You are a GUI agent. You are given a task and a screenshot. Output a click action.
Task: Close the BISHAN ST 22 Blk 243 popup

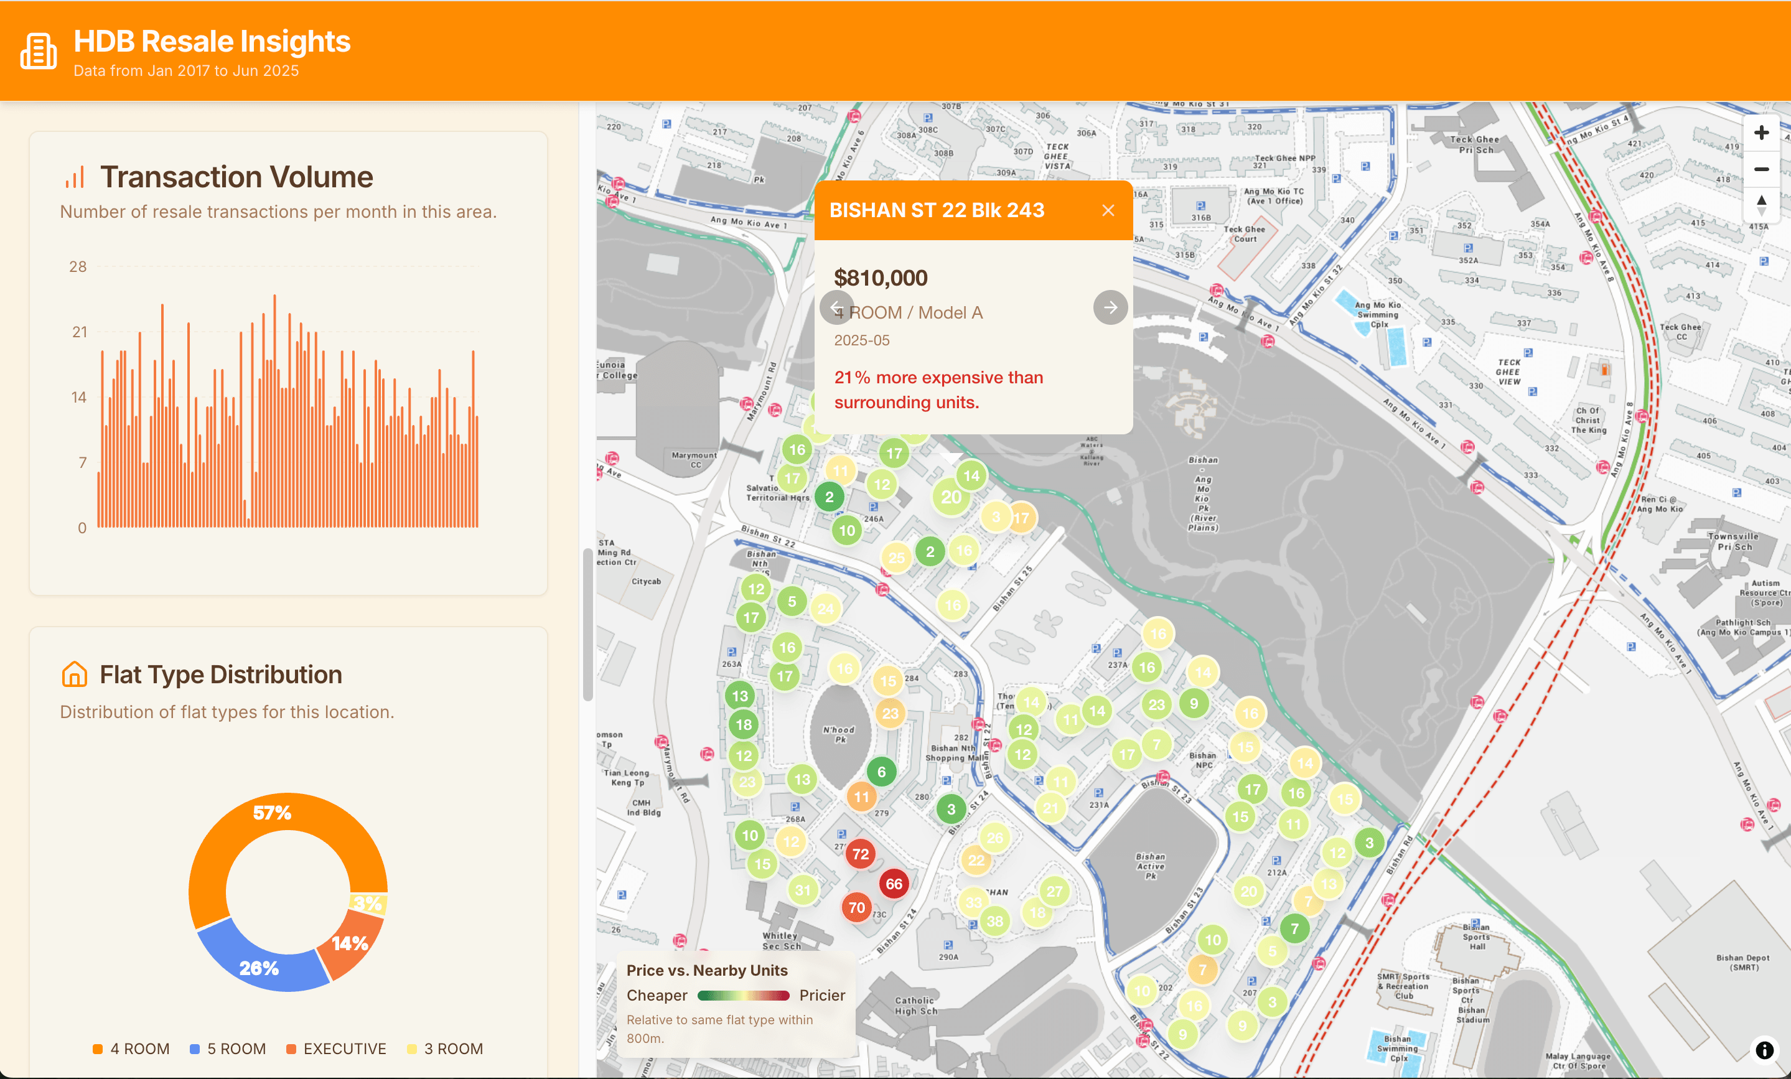1108,210
